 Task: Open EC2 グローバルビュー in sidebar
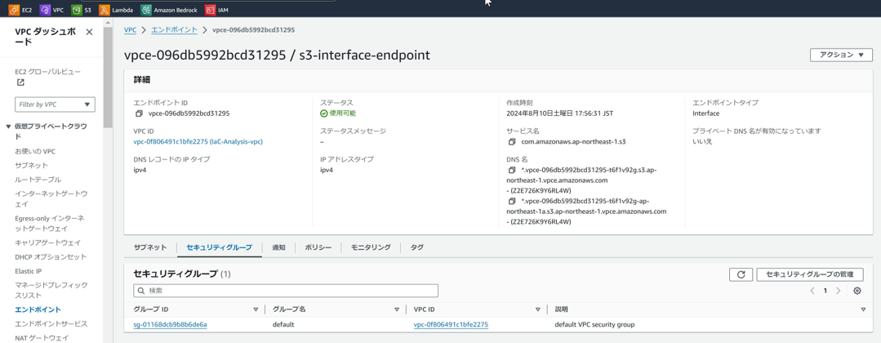(x=47, y=72)
